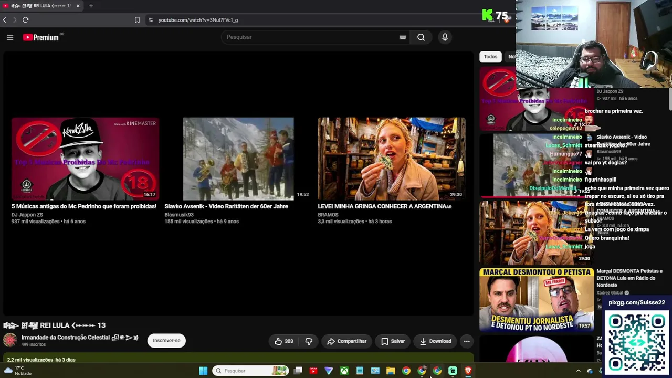Open the Windows Start menu

203,371
